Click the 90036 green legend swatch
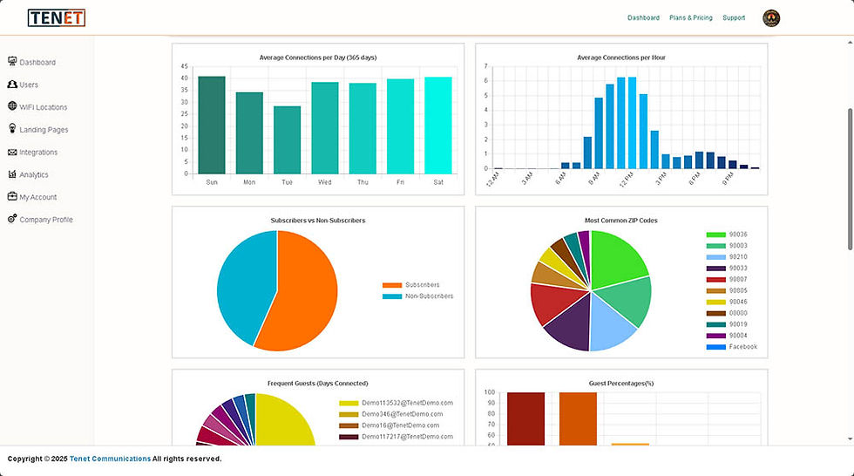The image size is (854, 476). tap(716, 235)
